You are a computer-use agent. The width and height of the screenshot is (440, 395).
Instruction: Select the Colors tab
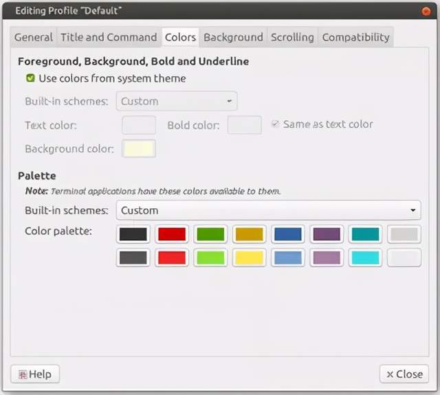click(180, 37)
